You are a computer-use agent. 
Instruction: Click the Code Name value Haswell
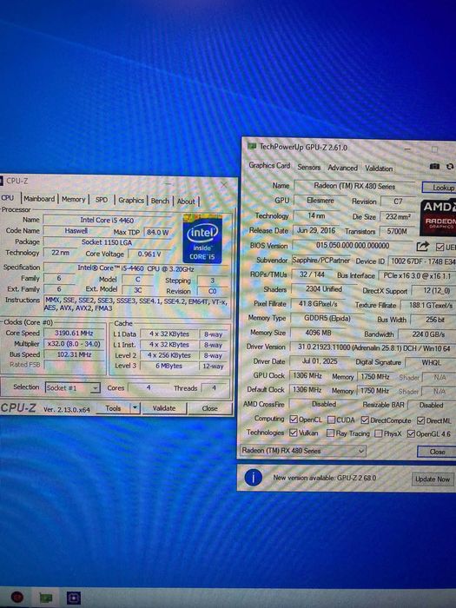pos(76,231)
